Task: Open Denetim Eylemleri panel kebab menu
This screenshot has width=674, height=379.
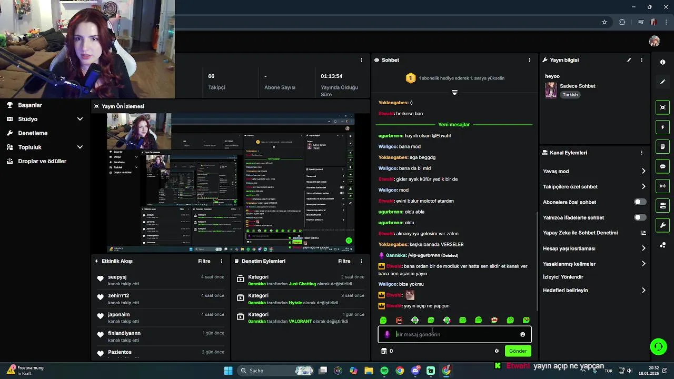Action: [361, 261]
